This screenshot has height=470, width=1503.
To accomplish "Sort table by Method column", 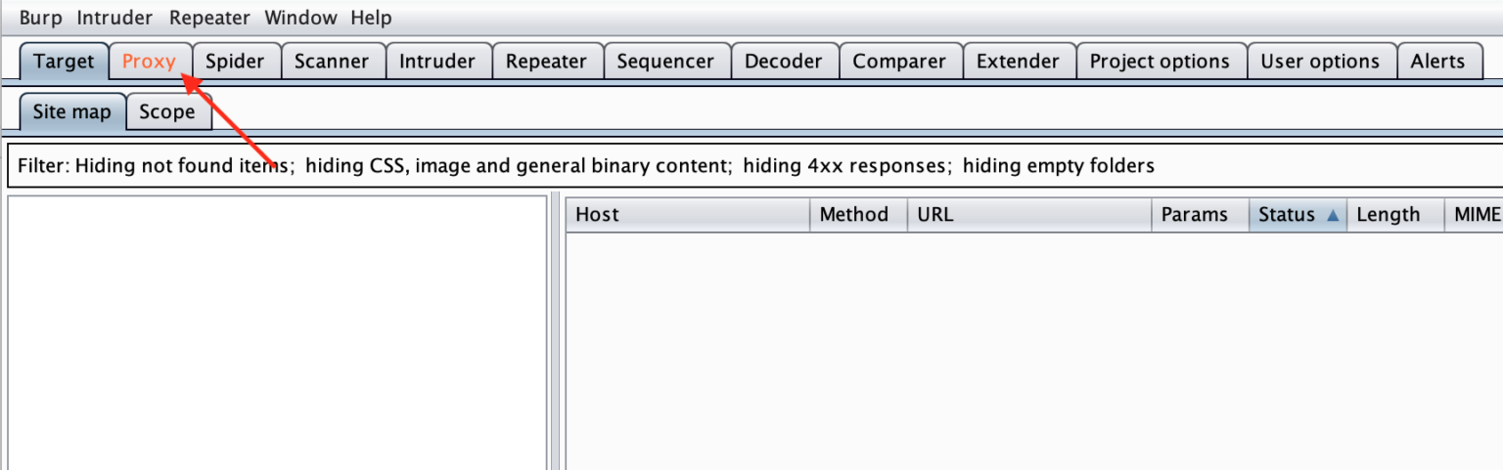I will pyautogui.click(x=858, y=214).
